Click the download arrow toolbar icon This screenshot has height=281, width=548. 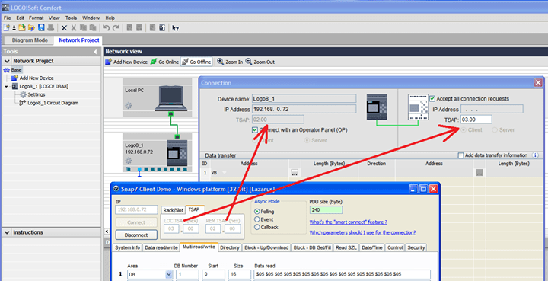[x=14, y=28]
